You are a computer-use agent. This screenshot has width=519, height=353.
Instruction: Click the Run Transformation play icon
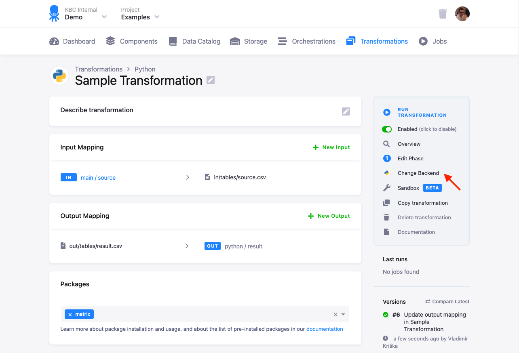coord(387,112)
